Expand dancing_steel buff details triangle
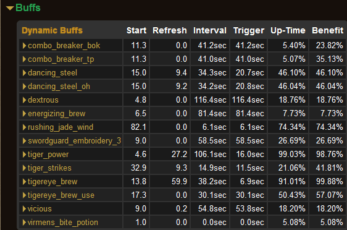Viewport: 347px width, 230px height. point(24,73)
